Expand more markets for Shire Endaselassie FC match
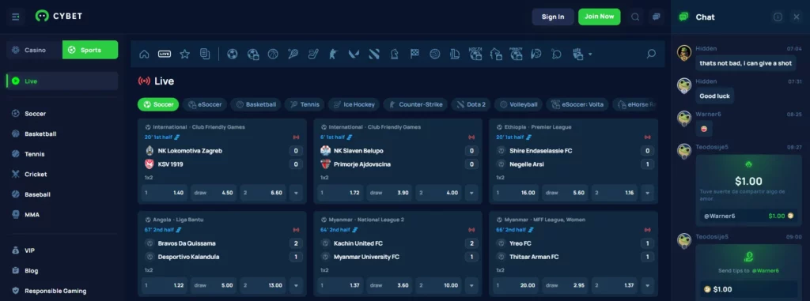Screen dimensions: 810x301 647,193
